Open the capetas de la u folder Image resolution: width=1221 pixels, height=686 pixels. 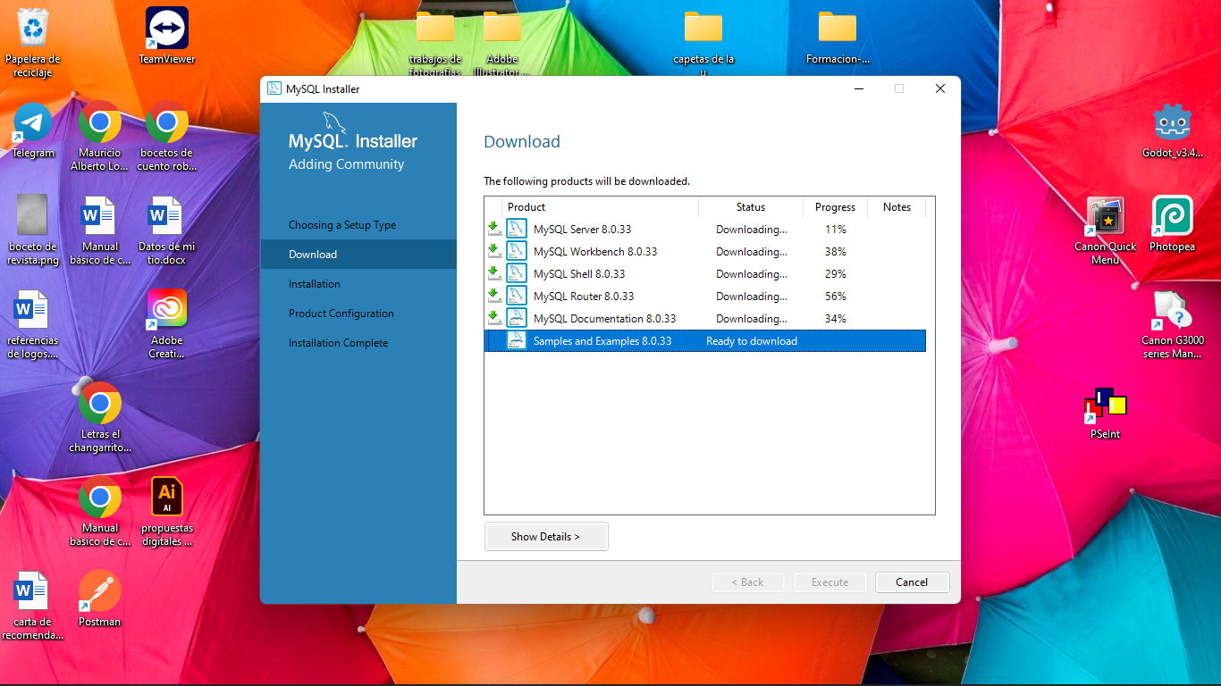703,42
